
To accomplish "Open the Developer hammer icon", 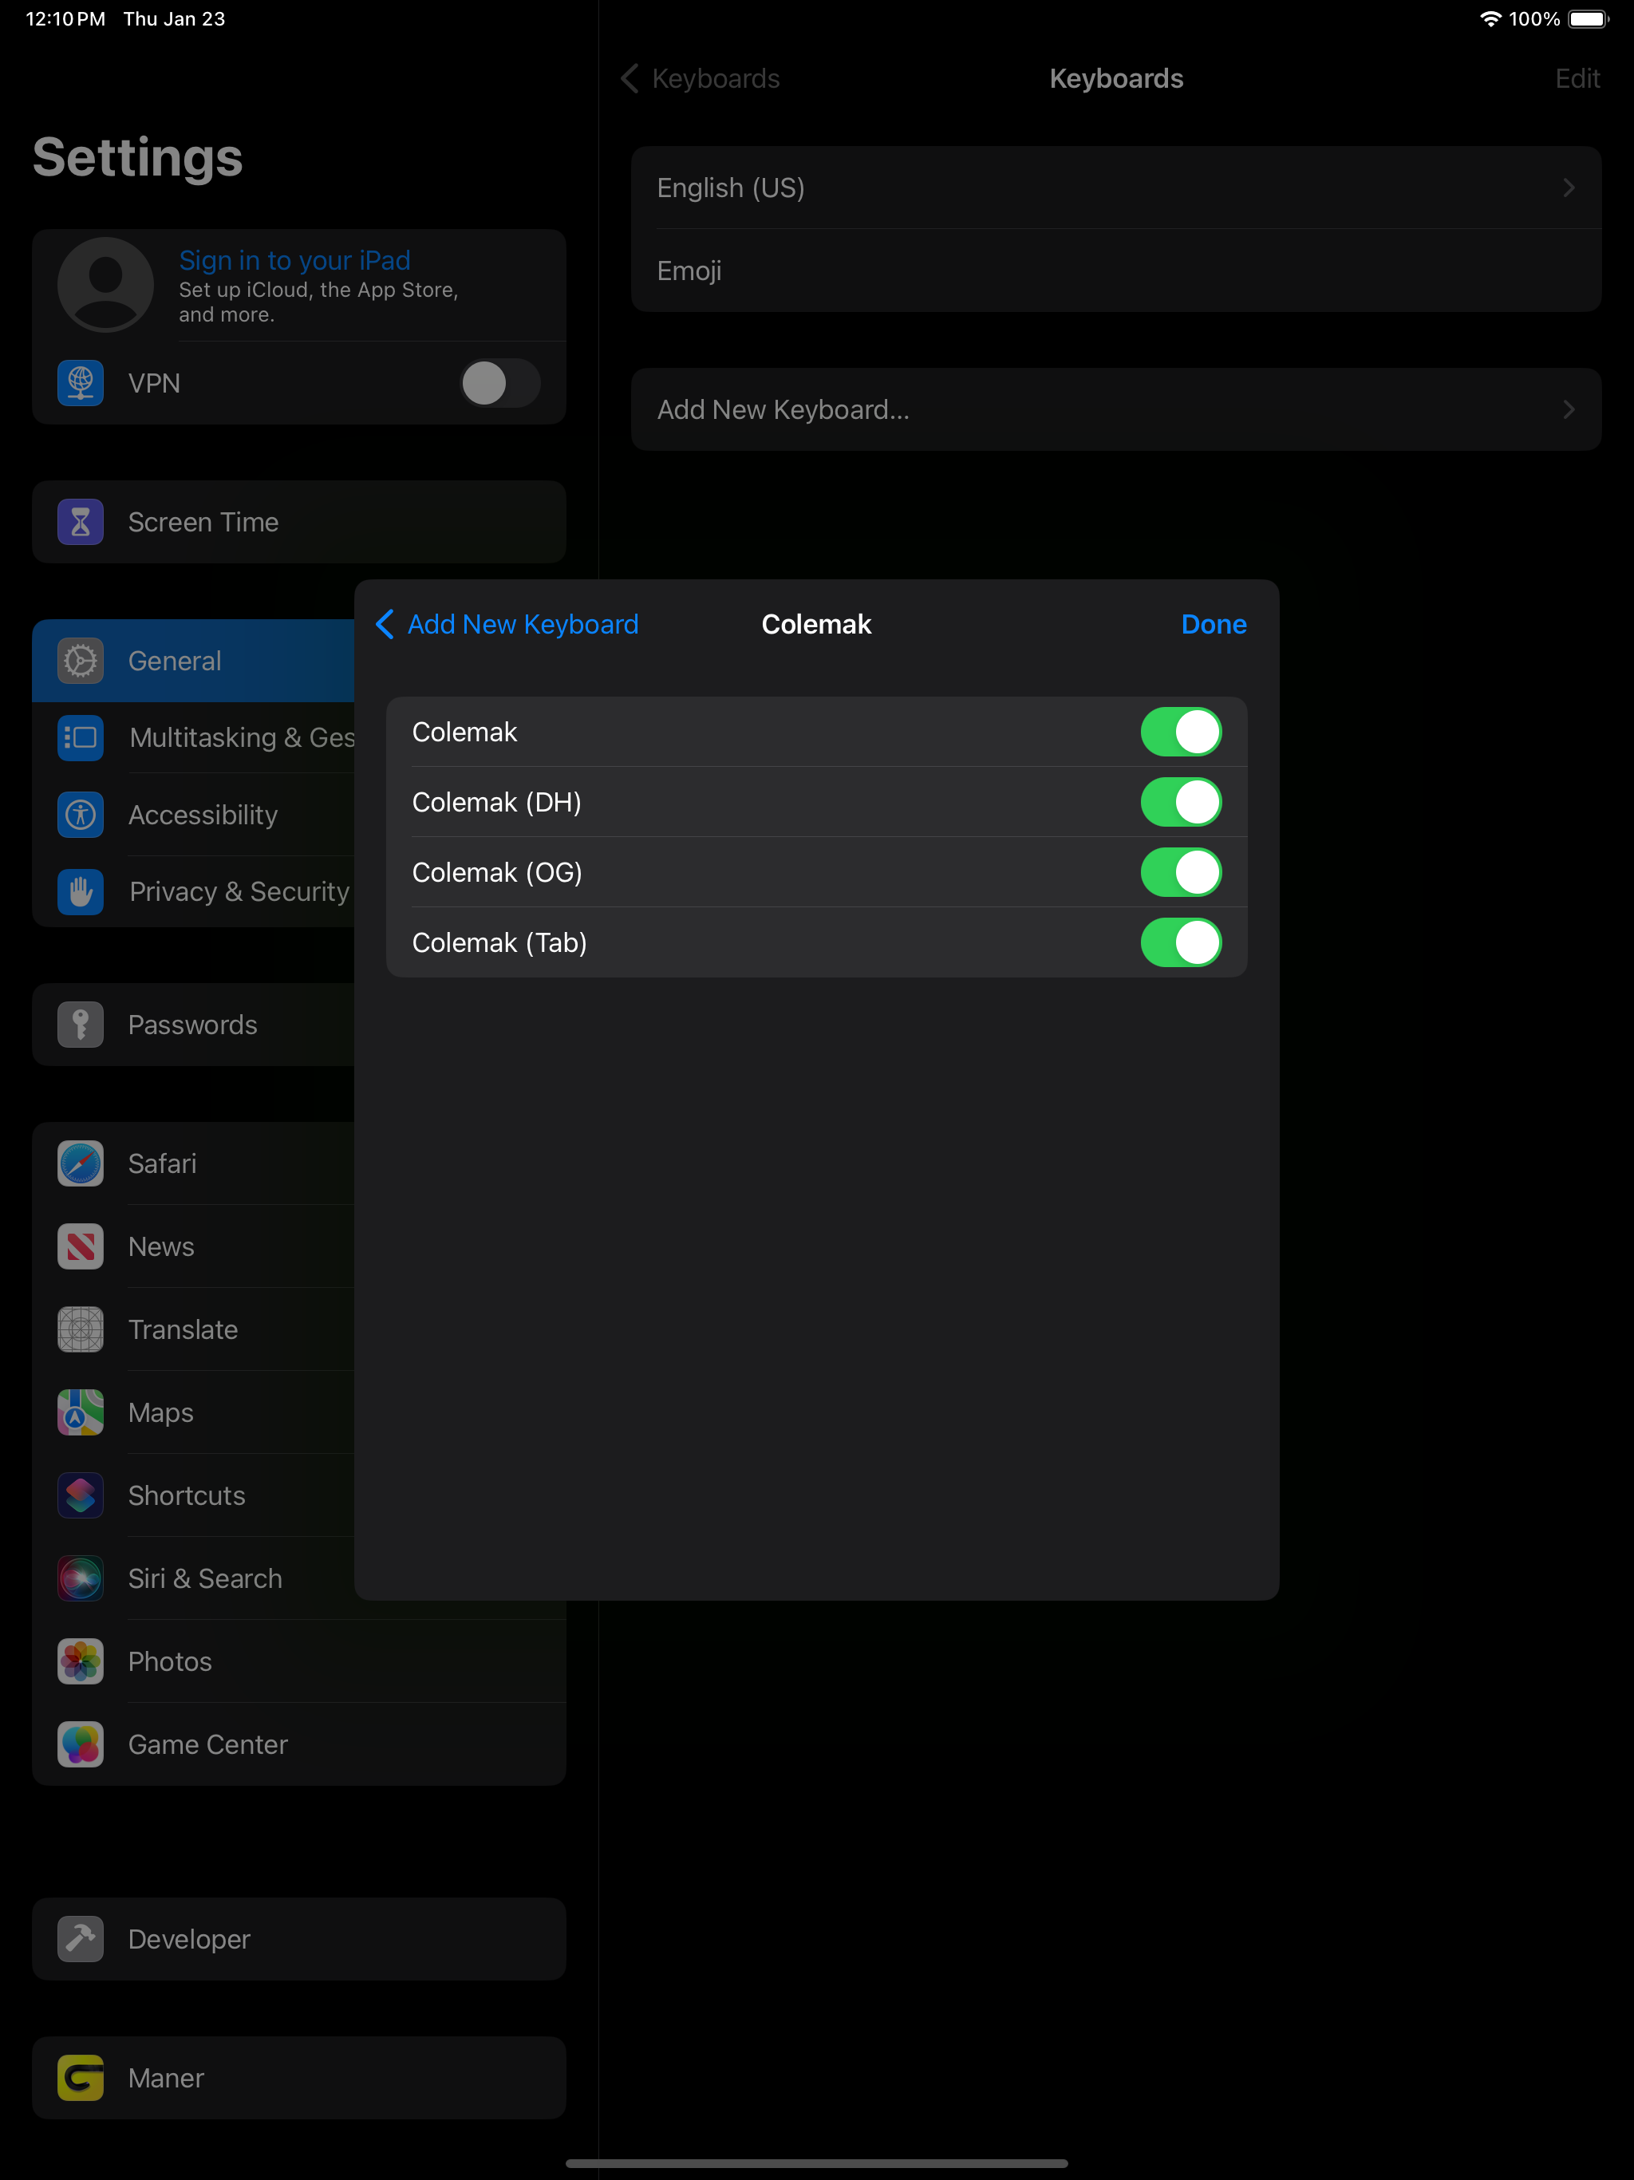I will pyautogui.click(x=81, y=1940).
